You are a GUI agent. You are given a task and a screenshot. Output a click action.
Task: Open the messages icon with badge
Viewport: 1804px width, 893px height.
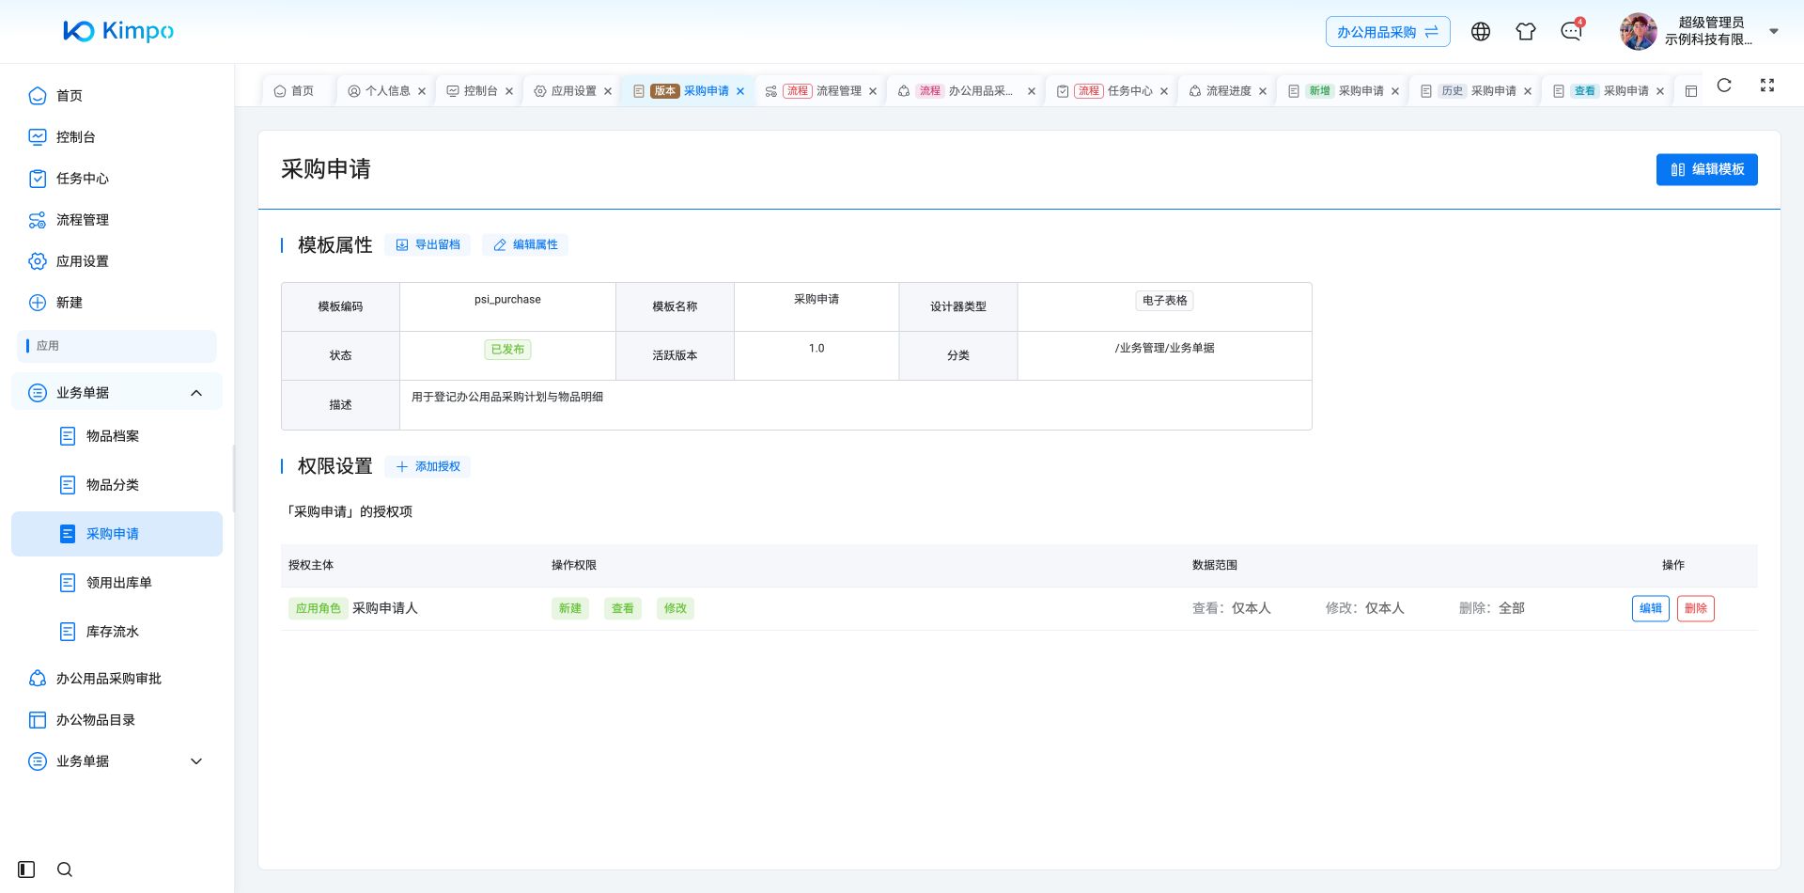(1571, 31)
